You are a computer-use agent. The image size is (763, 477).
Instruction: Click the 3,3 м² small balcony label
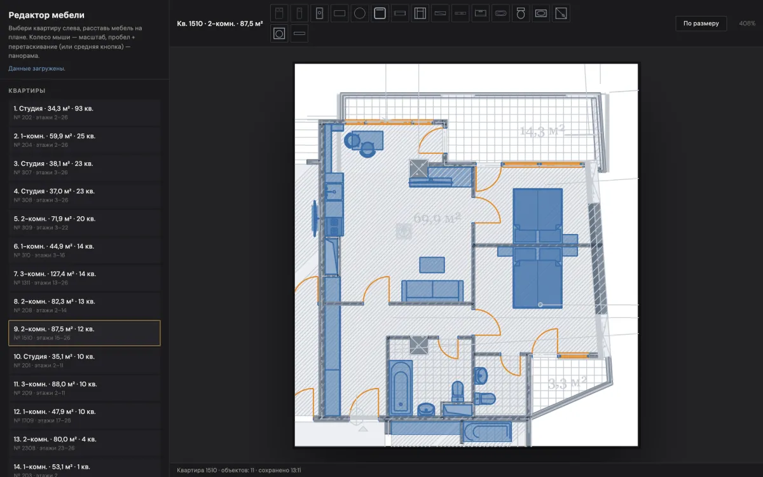click(x=567, y=382)
